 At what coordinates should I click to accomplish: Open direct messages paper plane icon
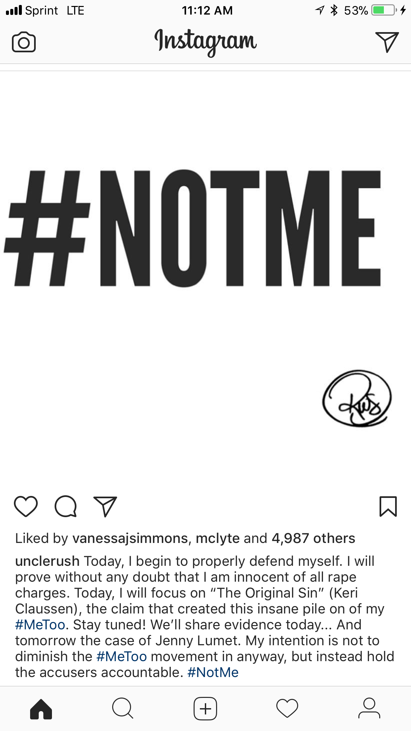tap(387, 42)
